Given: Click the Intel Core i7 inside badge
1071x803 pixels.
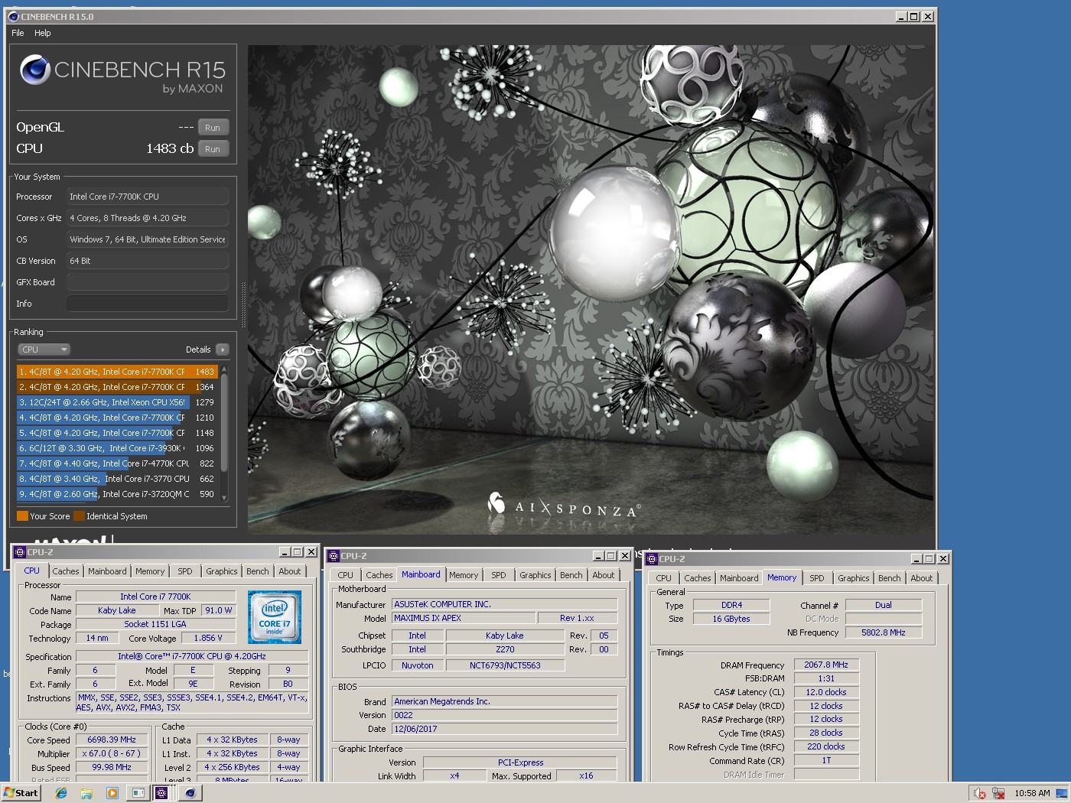Looking at the screenshot, I should tap(274, 616).
